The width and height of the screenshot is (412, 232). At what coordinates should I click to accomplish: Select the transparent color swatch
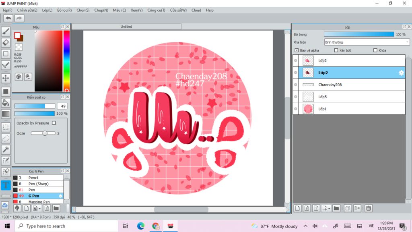tap(19, 47)
